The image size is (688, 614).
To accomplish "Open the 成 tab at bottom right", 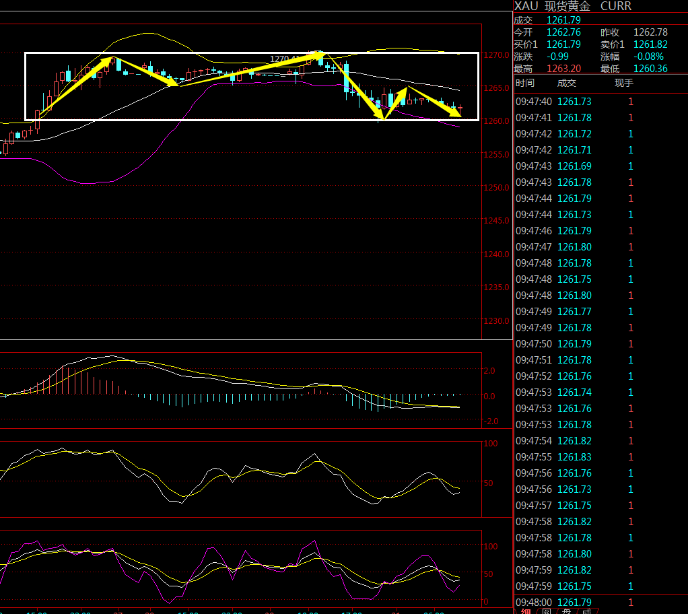I will click(587, 611).
